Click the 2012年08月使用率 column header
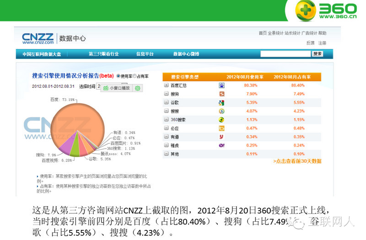The image size is (366, 240). point(245,77)
